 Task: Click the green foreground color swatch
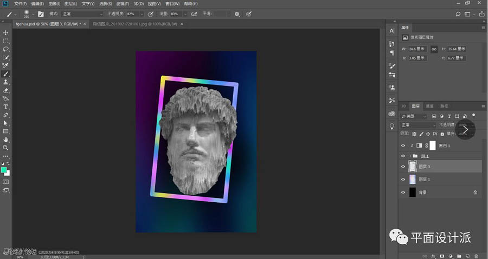4,170
